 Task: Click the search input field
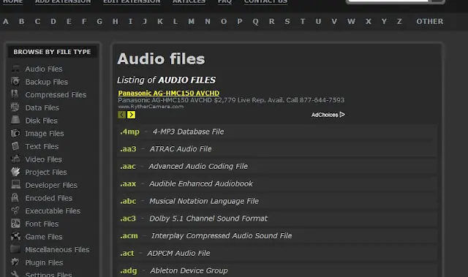[x=388, y=1]
